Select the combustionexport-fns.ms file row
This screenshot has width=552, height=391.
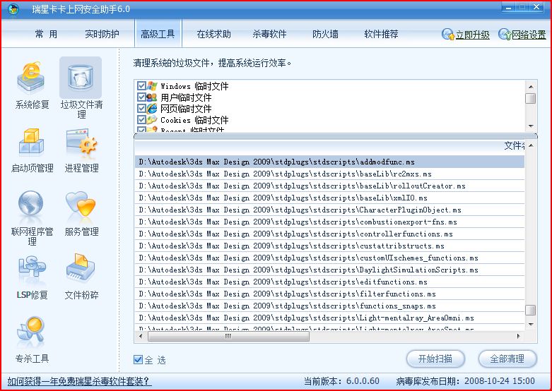point(330,222)
